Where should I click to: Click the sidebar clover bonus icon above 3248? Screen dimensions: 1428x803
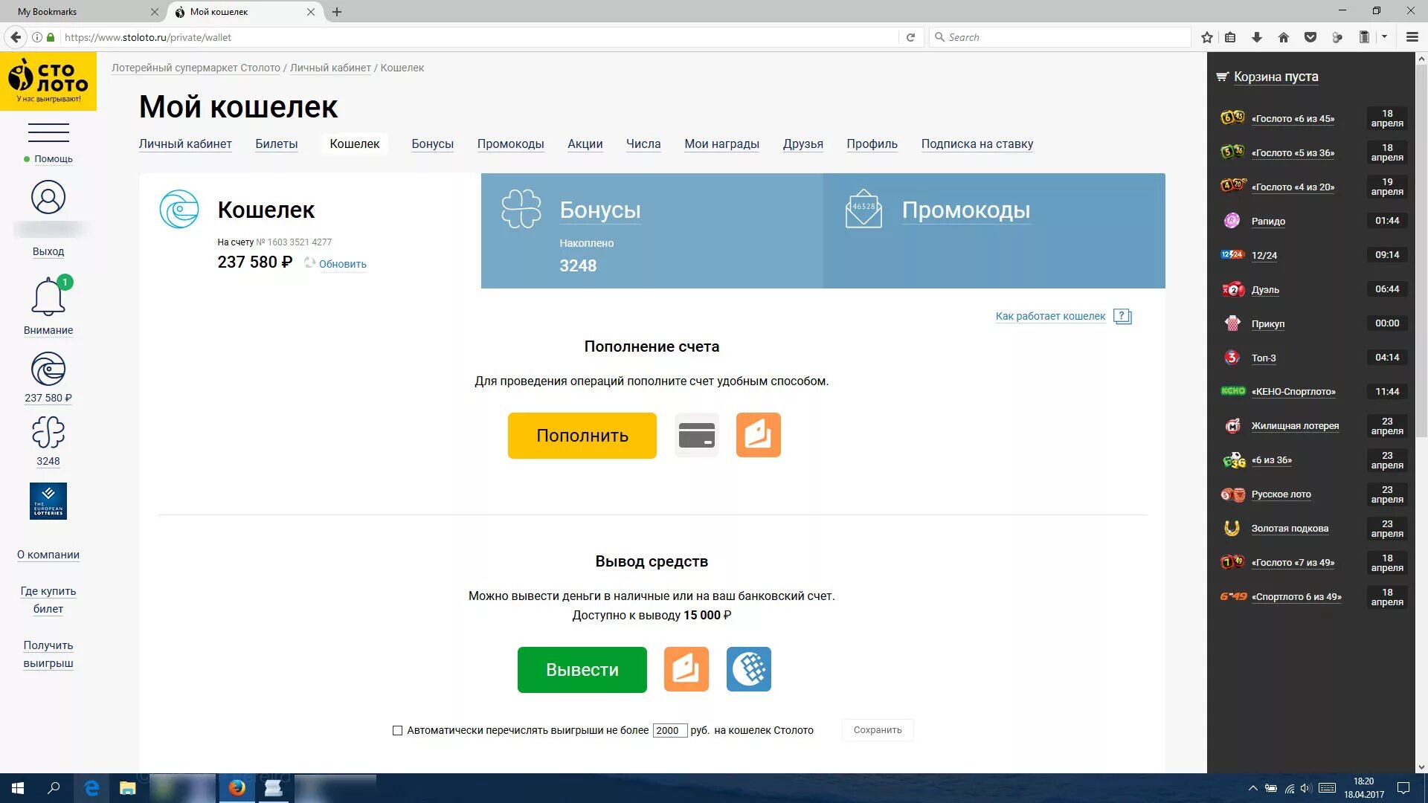[48, 432]
